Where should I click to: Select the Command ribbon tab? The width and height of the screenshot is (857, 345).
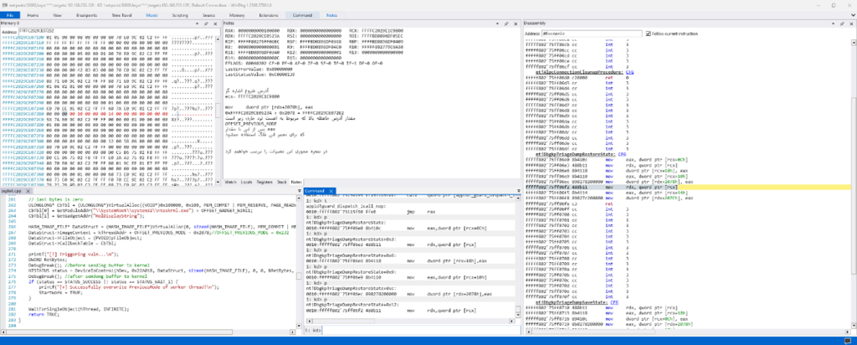(x=302, y=15)
